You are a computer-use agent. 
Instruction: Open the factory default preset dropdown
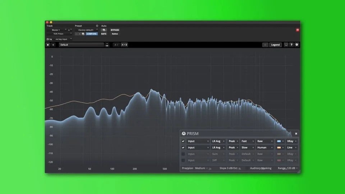click(x=87, y=30)
